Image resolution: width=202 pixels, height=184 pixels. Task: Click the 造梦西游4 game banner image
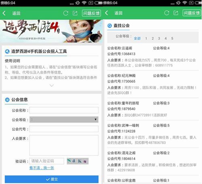pyautogui.click(x=51, y=31)
